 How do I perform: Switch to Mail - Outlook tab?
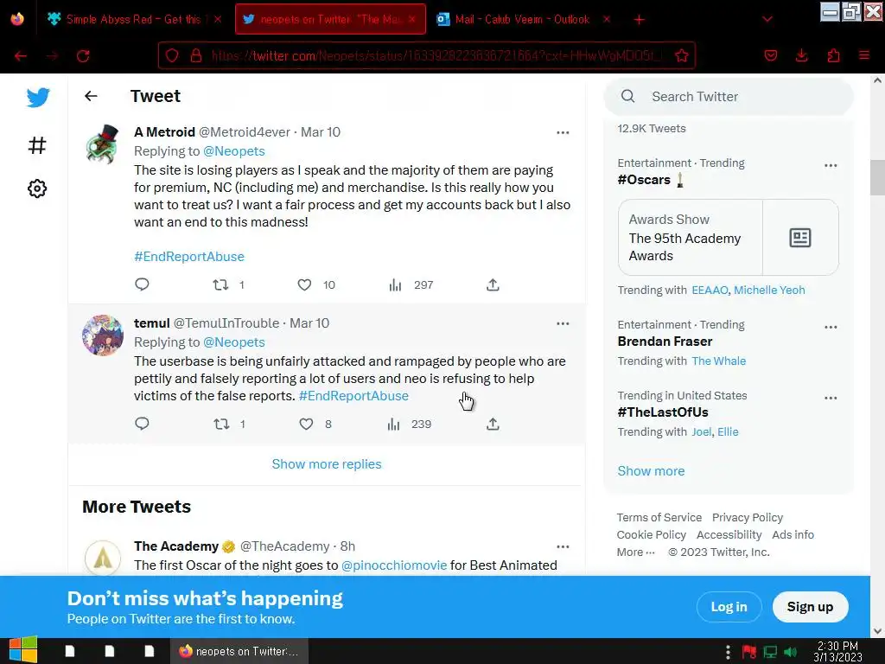(522, 19)
